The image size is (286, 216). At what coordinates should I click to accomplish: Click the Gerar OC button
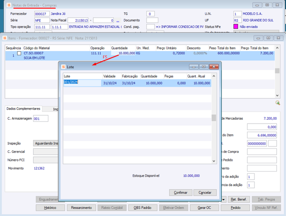pyautogui.click(x=204, y=208)
